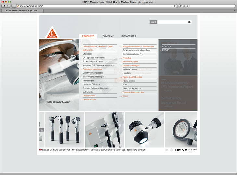Image resolution: width=237 pixels, height=175 pixels.
Task: Open Sphygmomanometers Latex-Free link
Action: coord(136,50)
